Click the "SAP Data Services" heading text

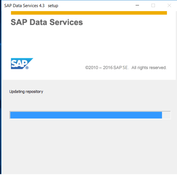pyautogui.click(x=47, y=22)
